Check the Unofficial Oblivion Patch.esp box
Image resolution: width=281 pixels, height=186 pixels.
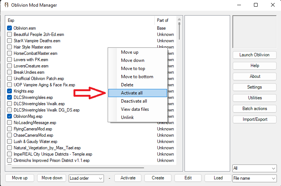pos(10,79)
